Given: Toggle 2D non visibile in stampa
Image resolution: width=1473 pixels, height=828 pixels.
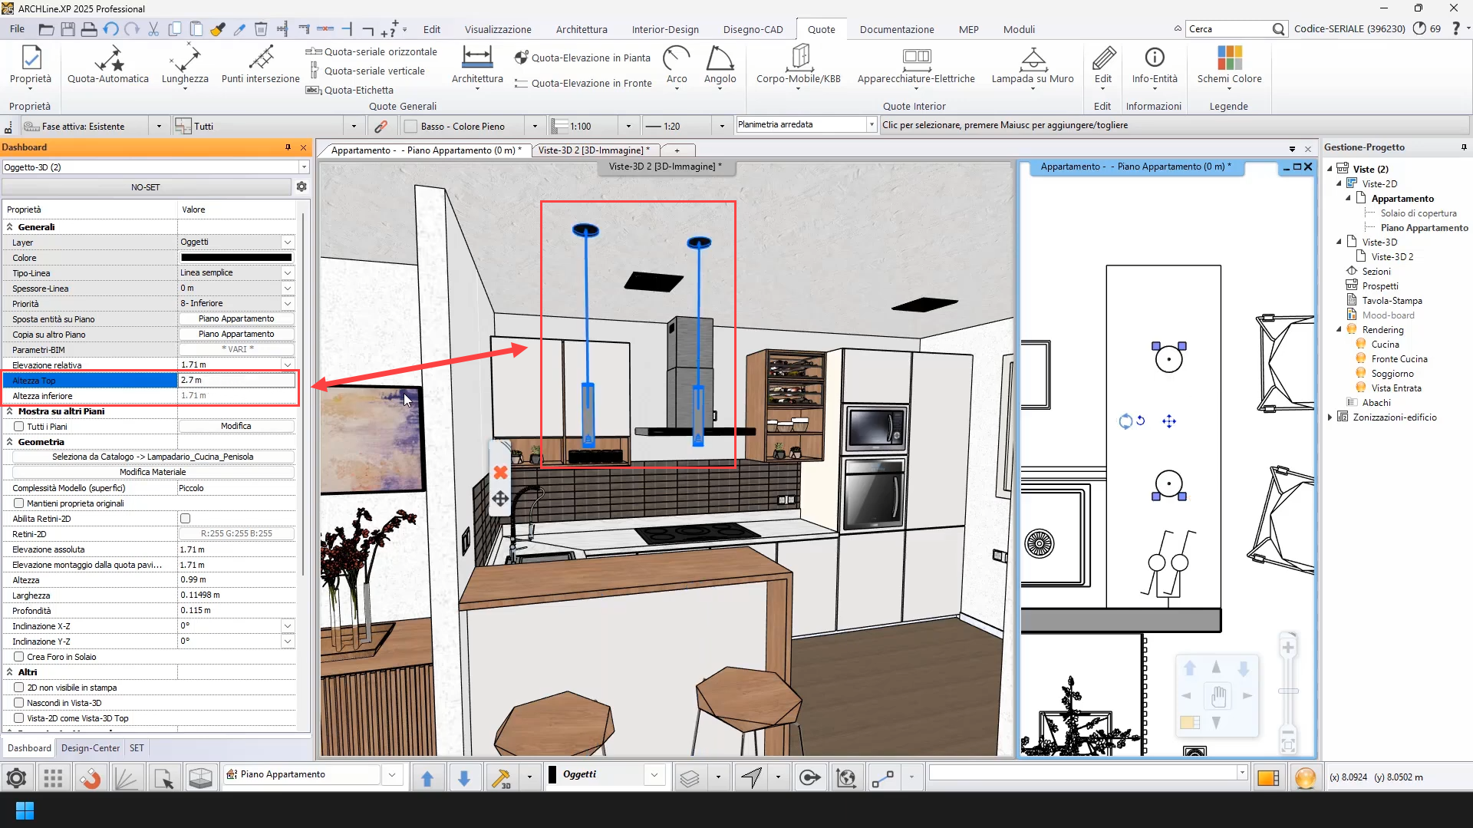Looking at the screenshot, I should pyautogui.click(x=19, y=688).
